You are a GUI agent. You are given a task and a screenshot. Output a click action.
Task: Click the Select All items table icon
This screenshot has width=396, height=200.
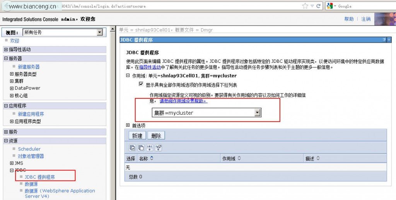tap(132, 148)
